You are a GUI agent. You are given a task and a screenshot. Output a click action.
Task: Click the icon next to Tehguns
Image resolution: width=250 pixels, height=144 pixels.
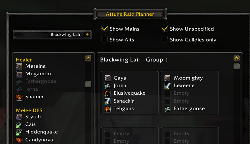click(x=107, y=109)
